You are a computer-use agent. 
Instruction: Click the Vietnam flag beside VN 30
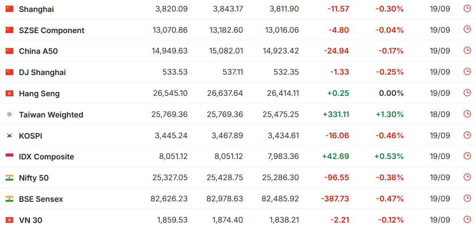[9, 220]
